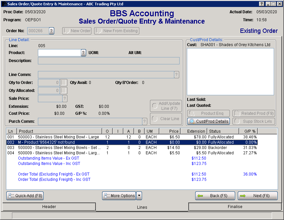Open the Lines tab
The height and width of the screenshot is (220, 284).
pyautogui.click(x=142, y=207)
